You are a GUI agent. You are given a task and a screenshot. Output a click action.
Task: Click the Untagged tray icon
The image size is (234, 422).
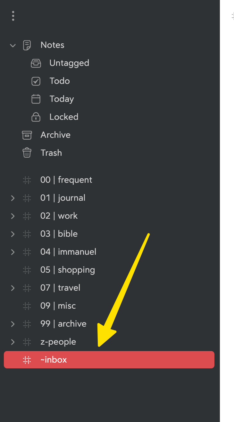click(x=36, y=63)
